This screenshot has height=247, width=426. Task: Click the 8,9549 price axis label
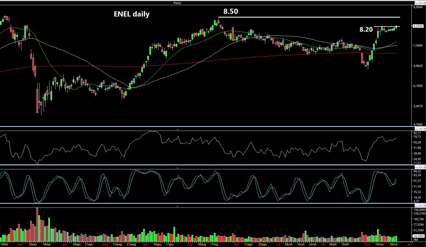coord(418,7)
